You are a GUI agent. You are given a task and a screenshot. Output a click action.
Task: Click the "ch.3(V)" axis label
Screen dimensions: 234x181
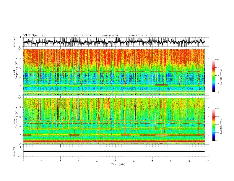(x=14, y=152)
